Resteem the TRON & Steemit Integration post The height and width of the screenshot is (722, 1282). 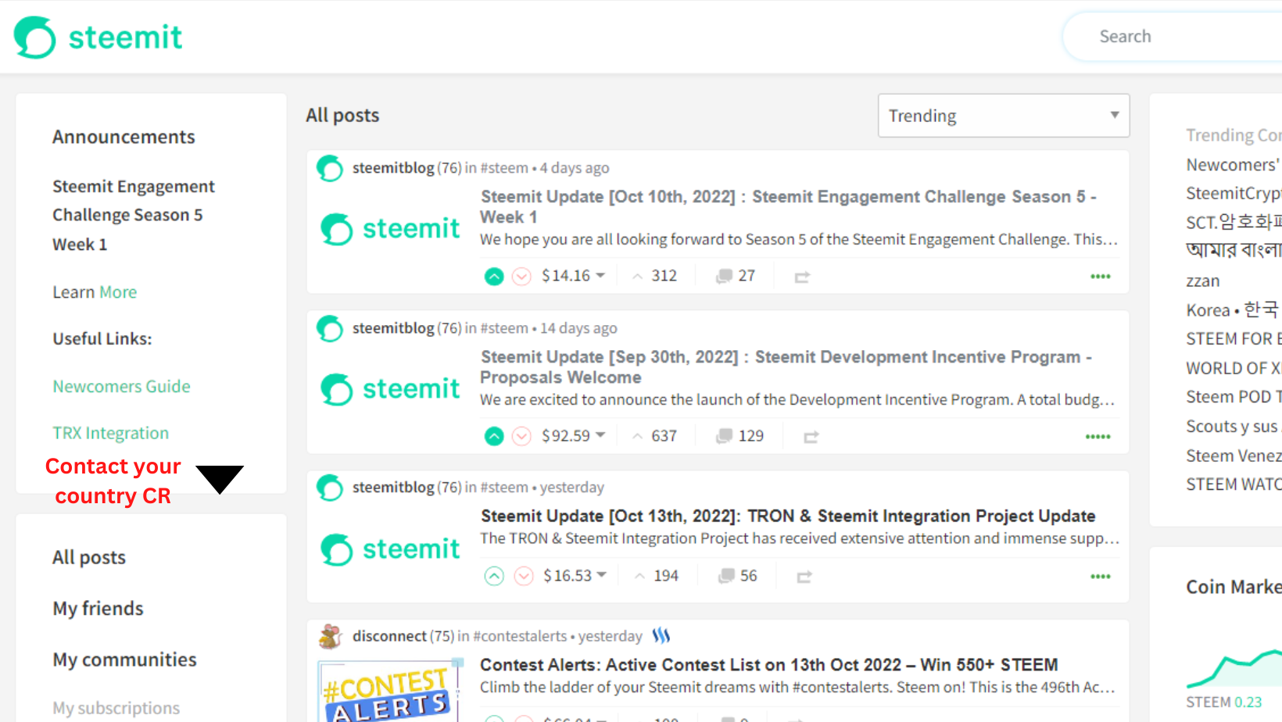tap(804, 577)
